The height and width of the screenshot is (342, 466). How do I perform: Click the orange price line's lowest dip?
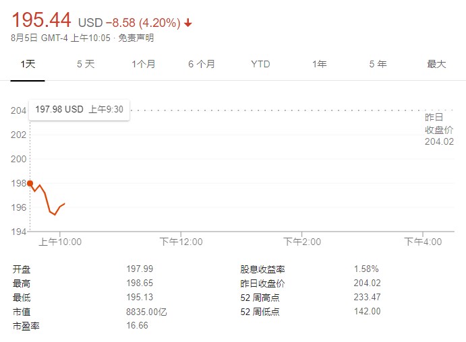click(55, 214)
